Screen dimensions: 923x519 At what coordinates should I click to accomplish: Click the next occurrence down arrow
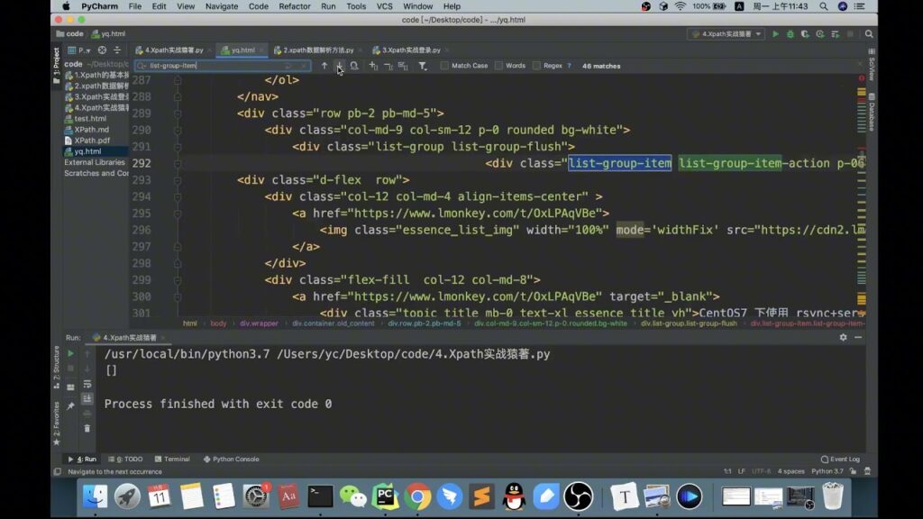coord(338,65)
